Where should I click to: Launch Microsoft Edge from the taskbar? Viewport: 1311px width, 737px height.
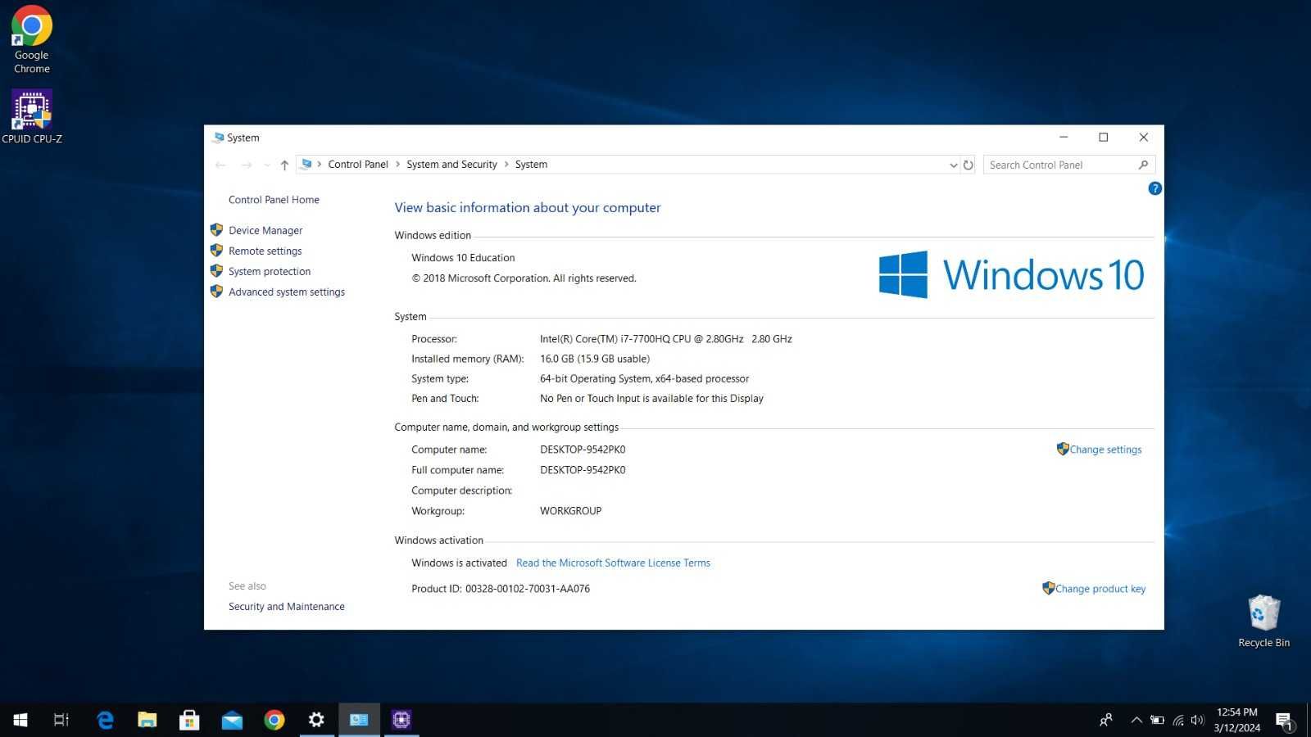[105, 720]
